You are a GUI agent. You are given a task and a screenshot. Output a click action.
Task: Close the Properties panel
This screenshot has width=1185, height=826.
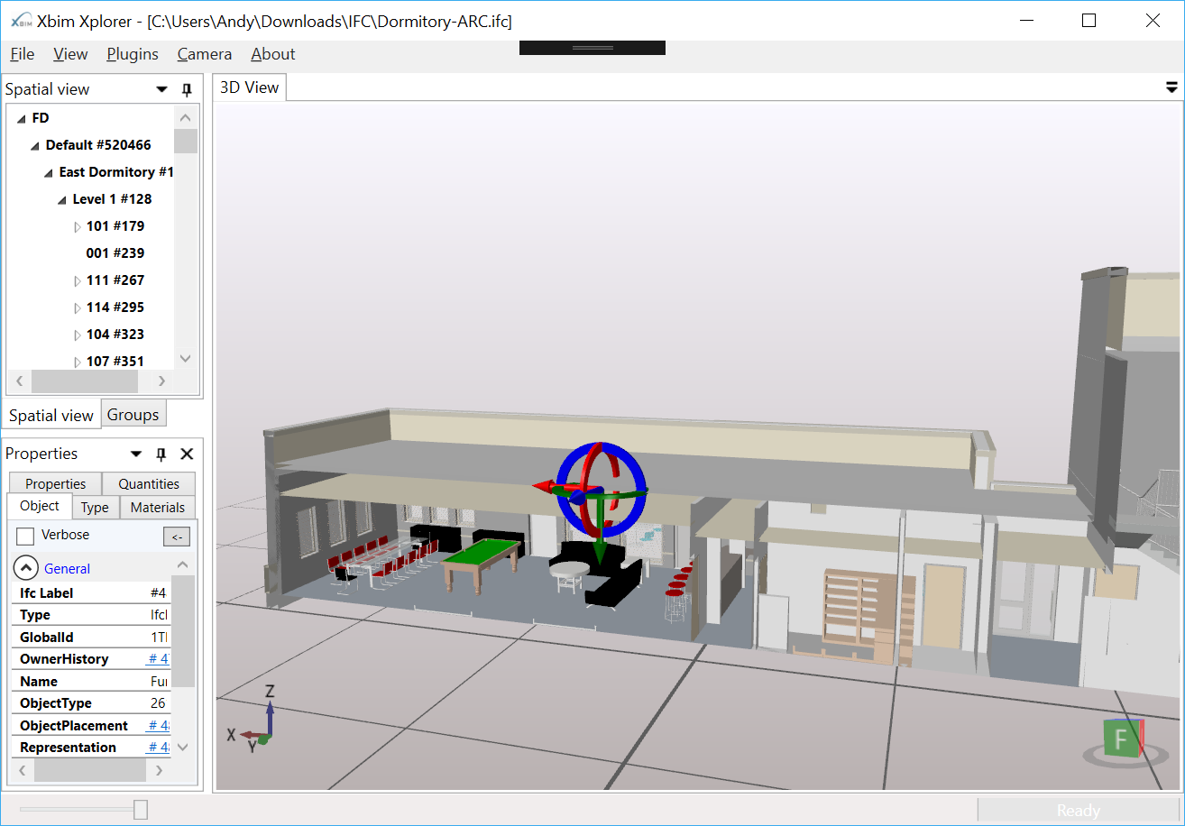coord(187,454)
